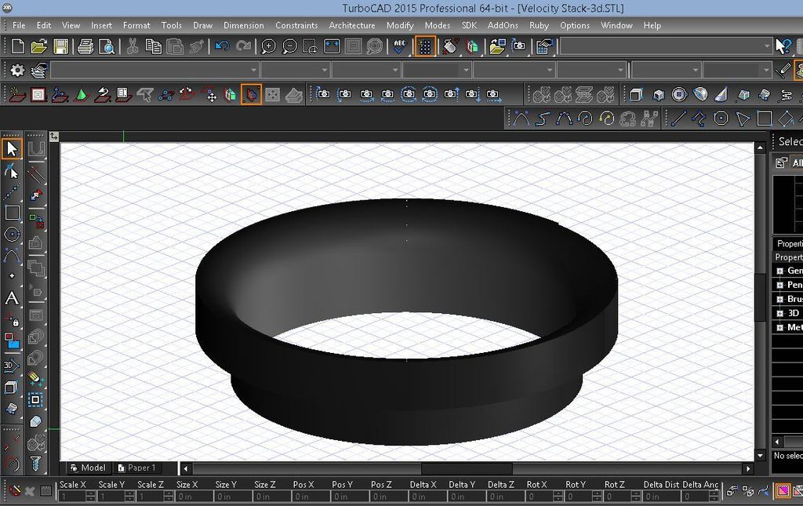The image size is (803, 506).
Task: Open the Modify menu
Action: [x=400, y=25]
